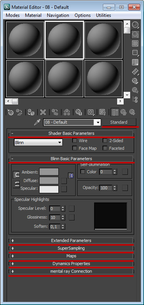Click the Specular Level value field
This screenshot has width=144, height=305.
[55, 209]
